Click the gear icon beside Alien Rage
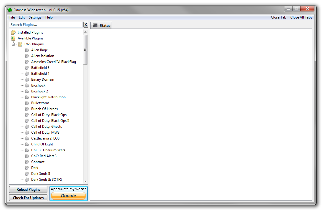The image size is (323, 214). click(x=27, y=50)
